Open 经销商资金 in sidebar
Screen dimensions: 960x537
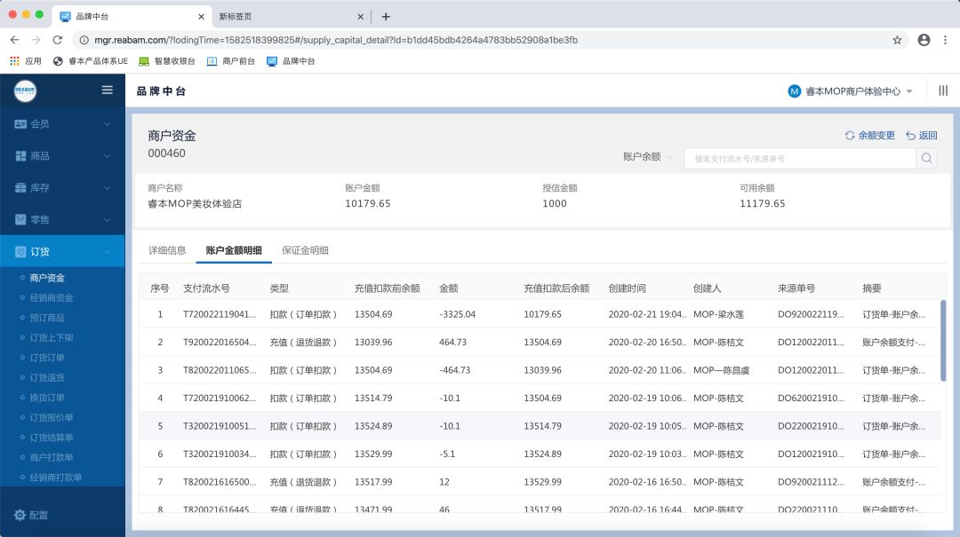[52, 298]
